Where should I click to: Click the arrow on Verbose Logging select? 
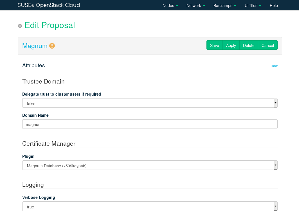[275, 206]
